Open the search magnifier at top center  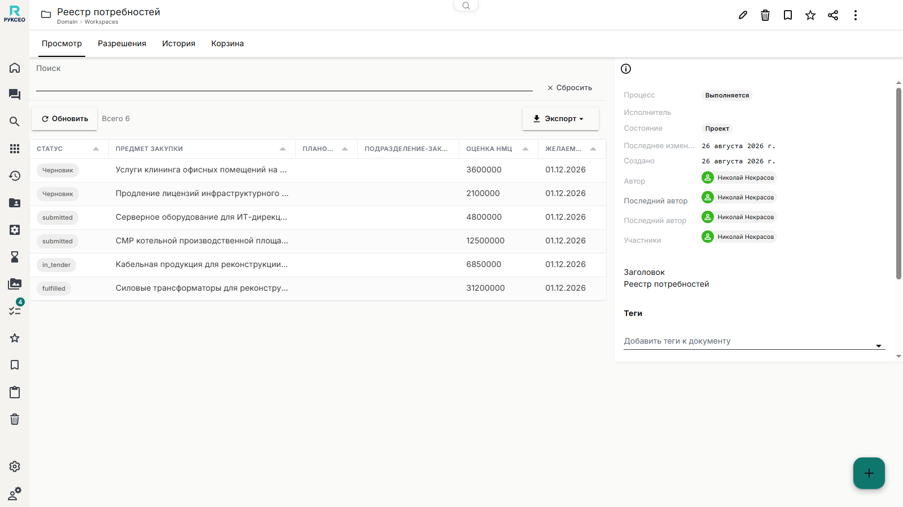[x=466, y=6]
